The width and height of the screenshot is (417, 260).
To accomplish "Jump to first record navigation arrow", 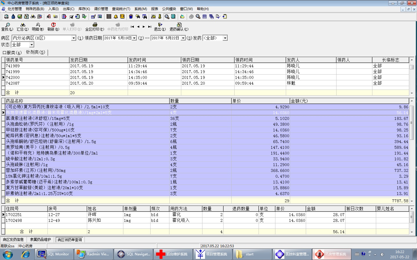I will 132,27.
